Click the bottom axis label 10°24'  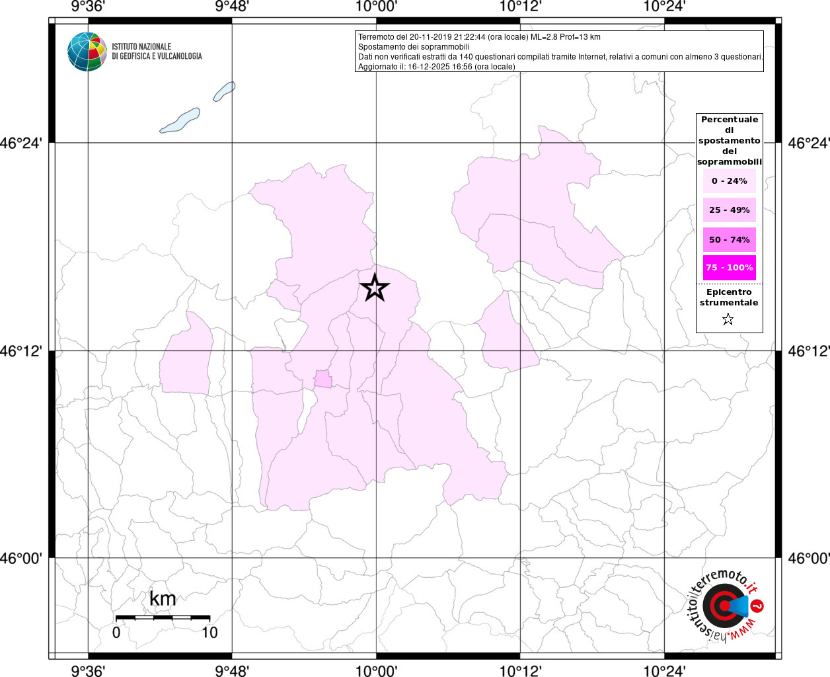coord(664,671)
